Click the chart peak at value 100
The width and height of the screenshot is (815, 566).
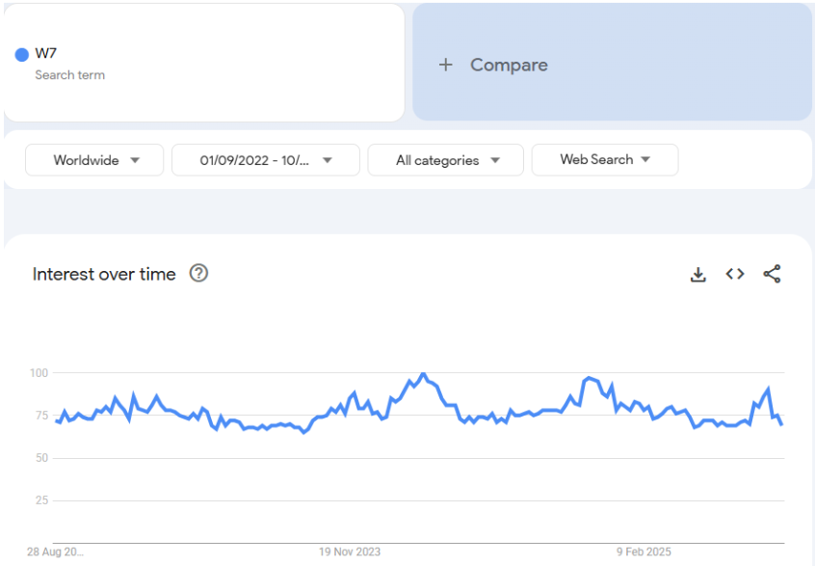423,373
